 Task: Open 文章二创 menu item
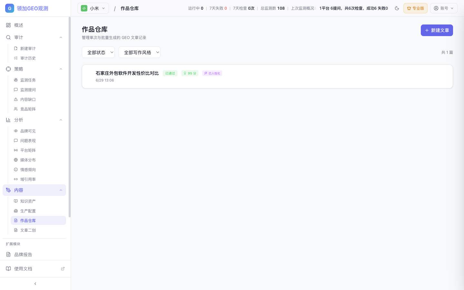38,230
